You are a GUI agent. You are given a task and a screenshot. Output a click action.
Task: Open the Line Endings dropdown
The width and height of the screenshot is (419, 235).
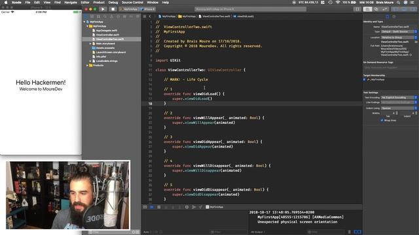click(x=399, y=102)
